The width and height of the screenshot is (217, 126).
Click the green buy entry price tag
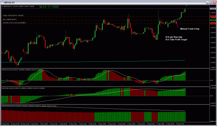(x=213, y=20)
